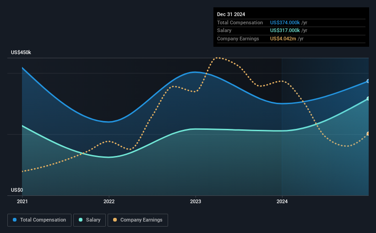
Task: Click the US$4.042m company earnings value
Action: [283, 39]
